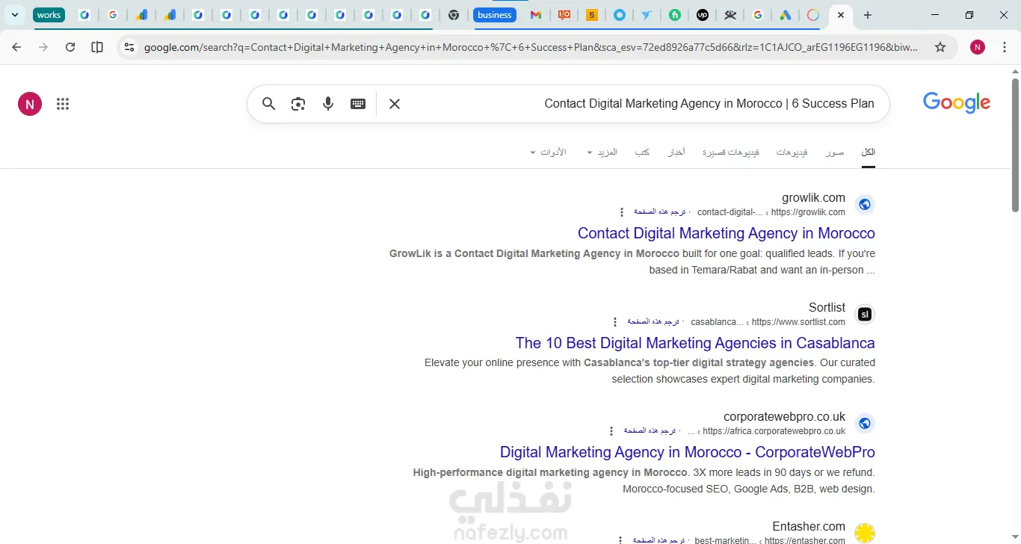Translate the corporatewebpro result page
This screenshot has width=1021, height=544.
tap(650, 431)
